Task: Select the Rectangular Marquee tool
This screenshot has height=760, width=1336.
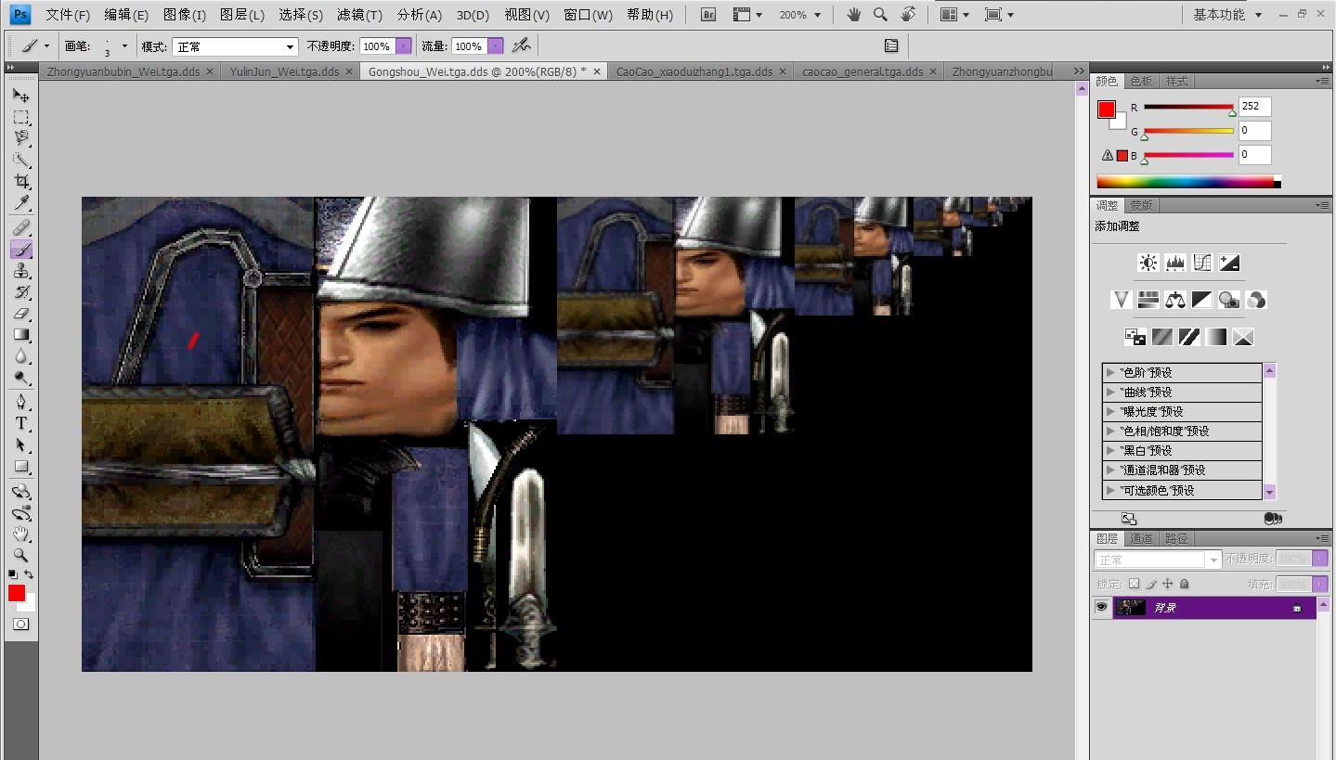Action: click(x=20, y=117)
